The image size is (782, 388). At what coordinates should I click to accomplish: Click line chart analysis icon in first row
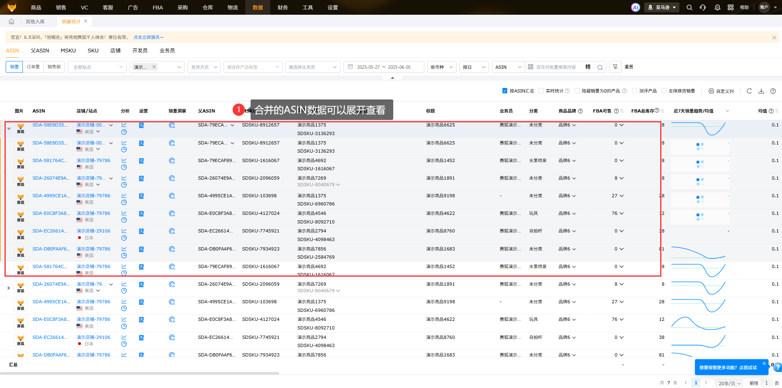pyautogui.click(x=124, y=125)
